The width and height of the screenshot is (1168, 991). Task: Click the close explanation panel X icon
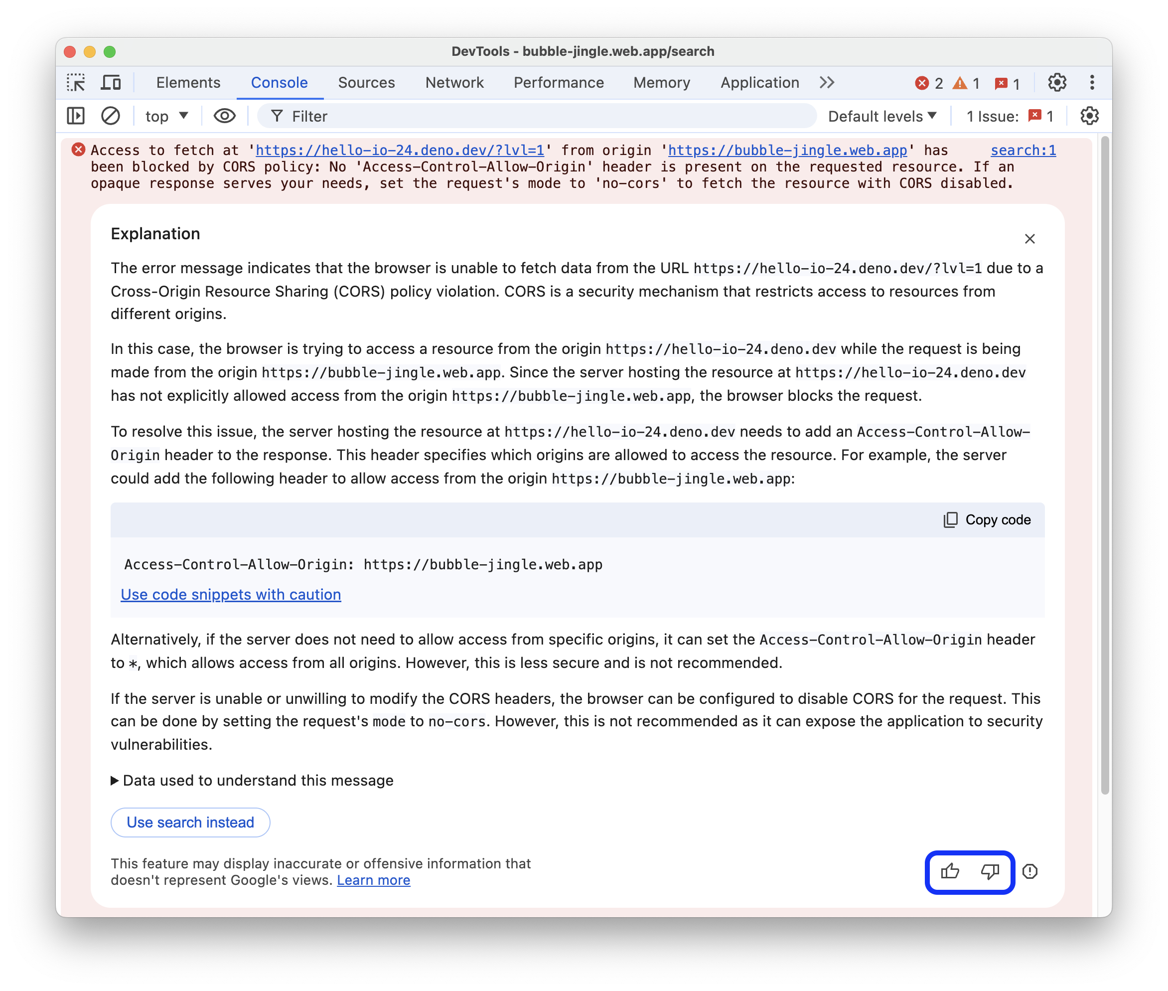click(x=1028, y=238)
